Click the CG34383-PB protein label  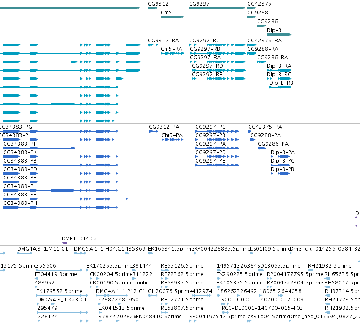click(x=20, y=161)
